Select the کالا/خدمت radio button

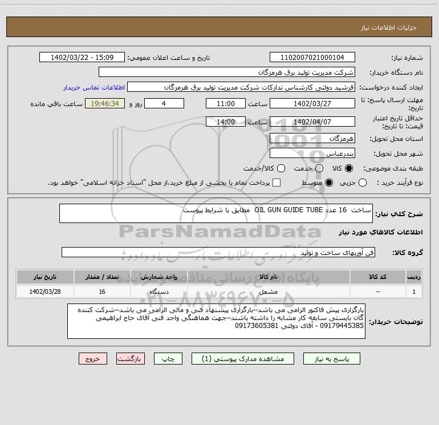point(281,168)
